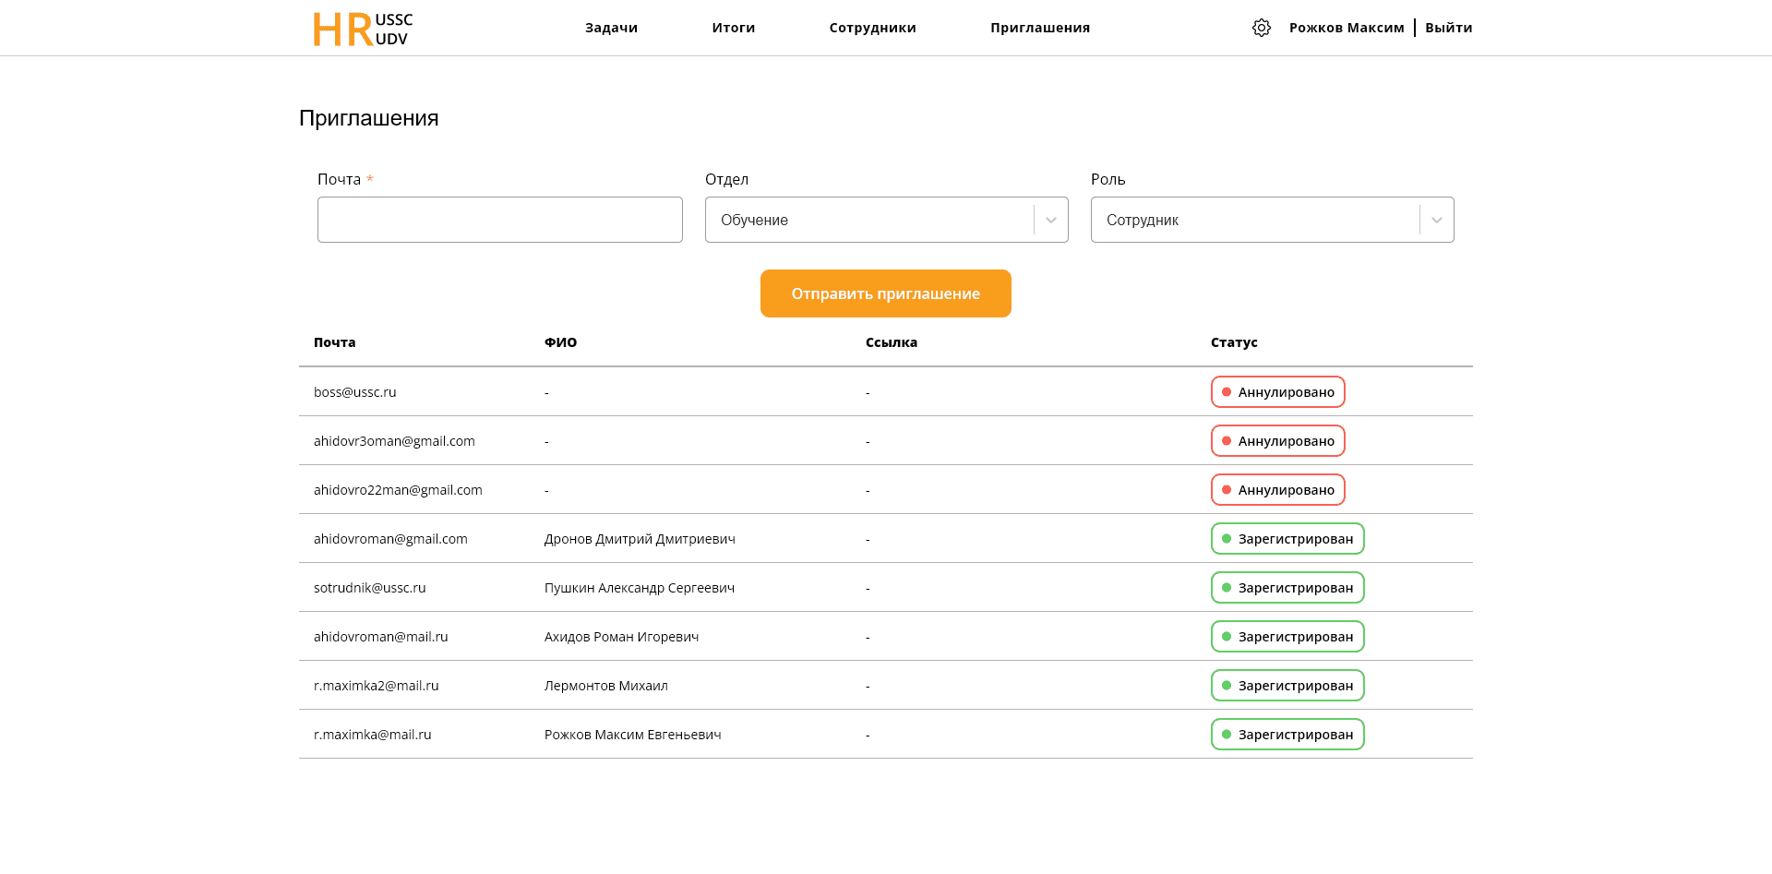The image size is (1772, 874).
Task: Open settings via the gear icon
Action: [x=1262, y=28]
